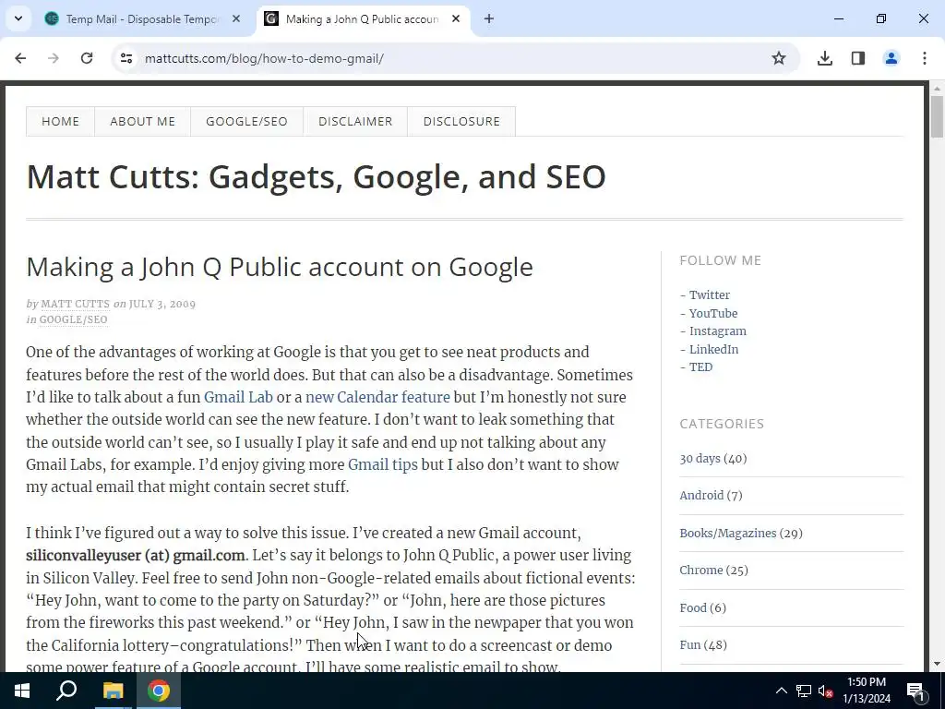Open the GOOGLE/SEO menu item
Viewport: 945px width, 709px height.
pos(247,121)
